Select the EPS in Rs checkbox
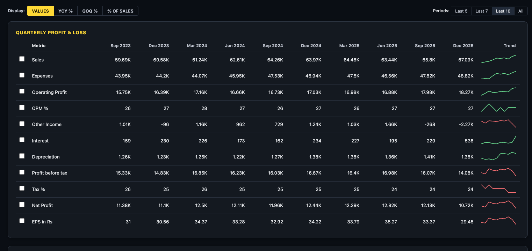The height and width of the screenshot is (251, 532). pyautogui.click(x=22, y=220)
